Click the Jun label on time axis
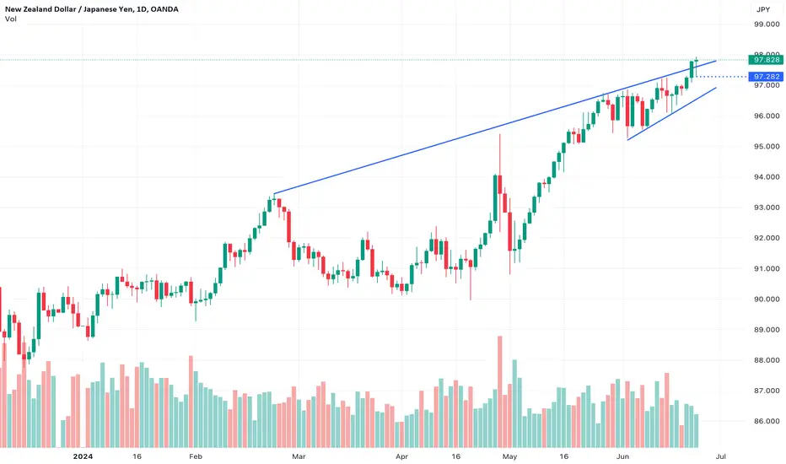 click(622, 456)
